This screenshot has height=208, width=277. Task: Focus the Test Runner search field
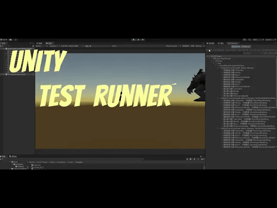pyautogui.click(x=224, y=53)
